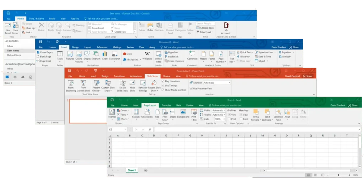Click Create New quick step in Outlook

(119, 32)
